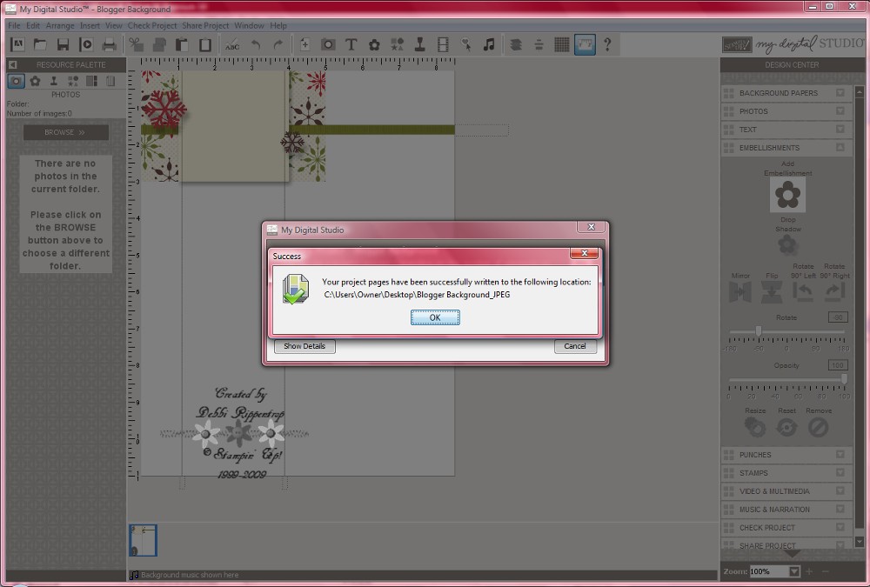
Task: Select the photos tab in Resource Palette
Action: click(16, 81)
